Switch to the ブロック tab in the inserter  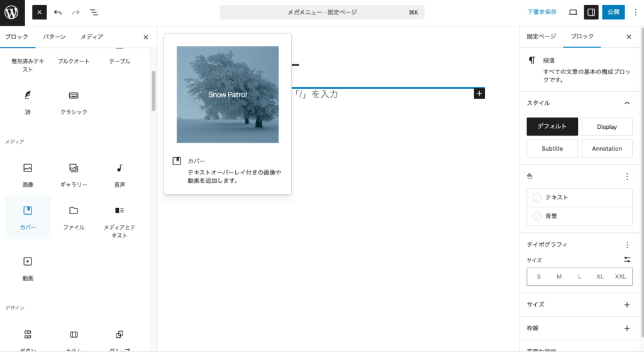[17, 37]
